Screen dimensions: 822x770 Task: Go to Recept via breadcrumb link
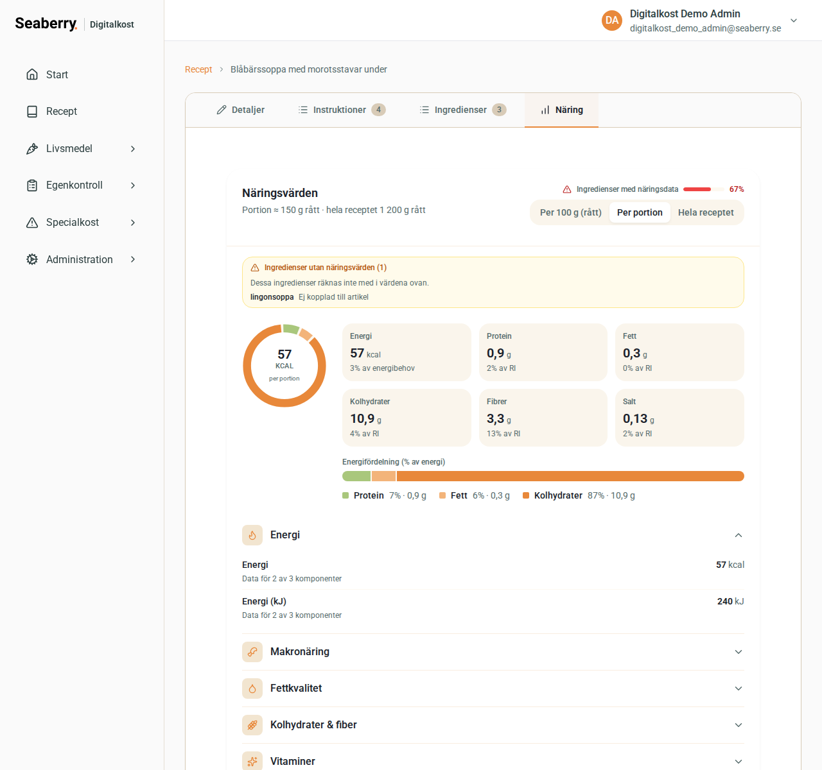198,69
